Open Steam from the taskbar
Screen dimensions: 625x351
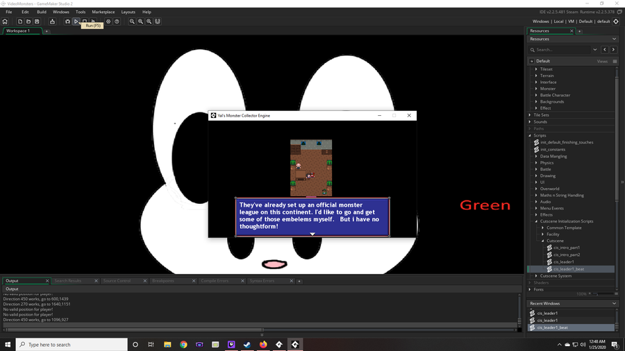pos(247,345)
